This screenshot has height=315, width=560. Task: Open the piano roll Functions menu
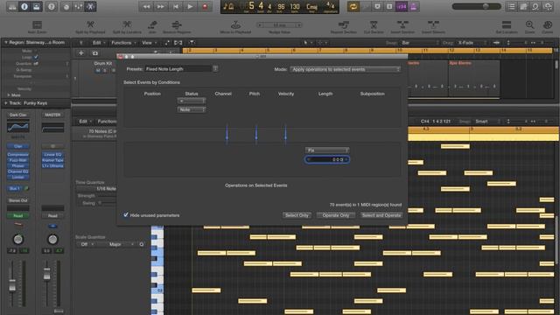pyautogui.click(x=107, y=122)
